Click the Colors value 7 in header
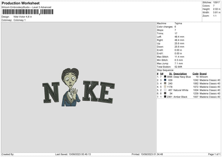The width and height of the screenshot is (222, 157). 214,6
